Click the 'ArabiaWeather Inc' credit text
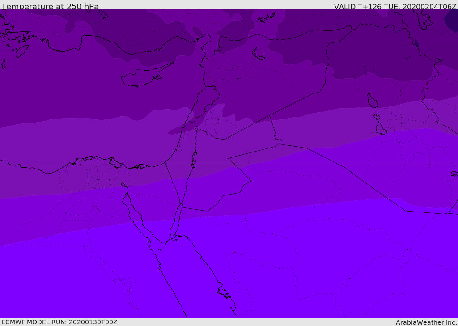The width and height of the screenshot is (458, 326). coord(426,322)
